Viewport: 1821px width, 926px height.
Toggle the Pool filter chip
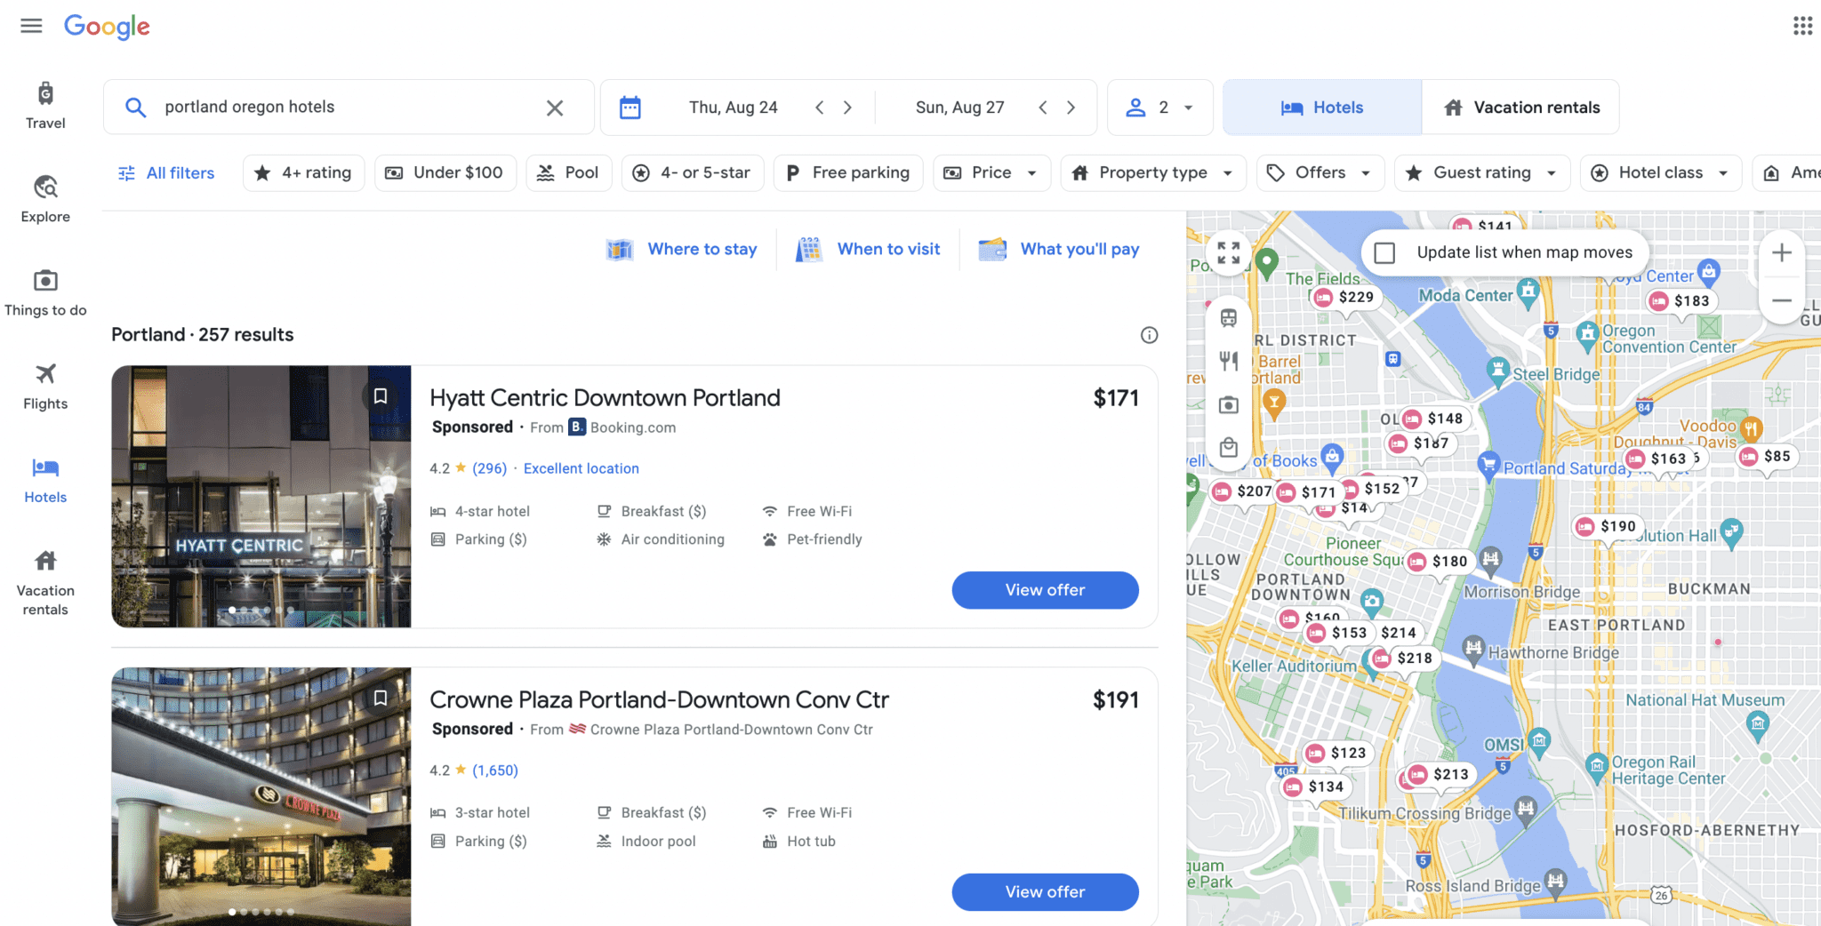tap(568, 172)
